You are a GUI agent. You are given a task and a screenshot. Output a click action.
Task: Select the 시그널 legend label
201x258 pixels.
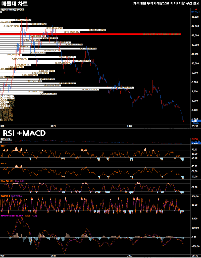point(34,216)
